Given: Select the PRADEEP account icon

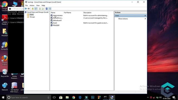Looking at the screenshot, I should [x=52, y=25].
